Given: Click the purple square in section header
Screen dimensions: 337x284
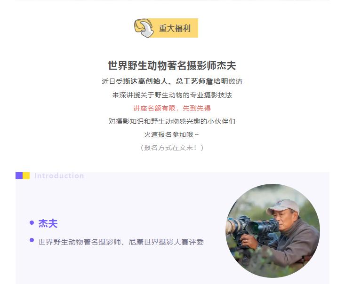Looking at the screenshot, I should (19, 175).
